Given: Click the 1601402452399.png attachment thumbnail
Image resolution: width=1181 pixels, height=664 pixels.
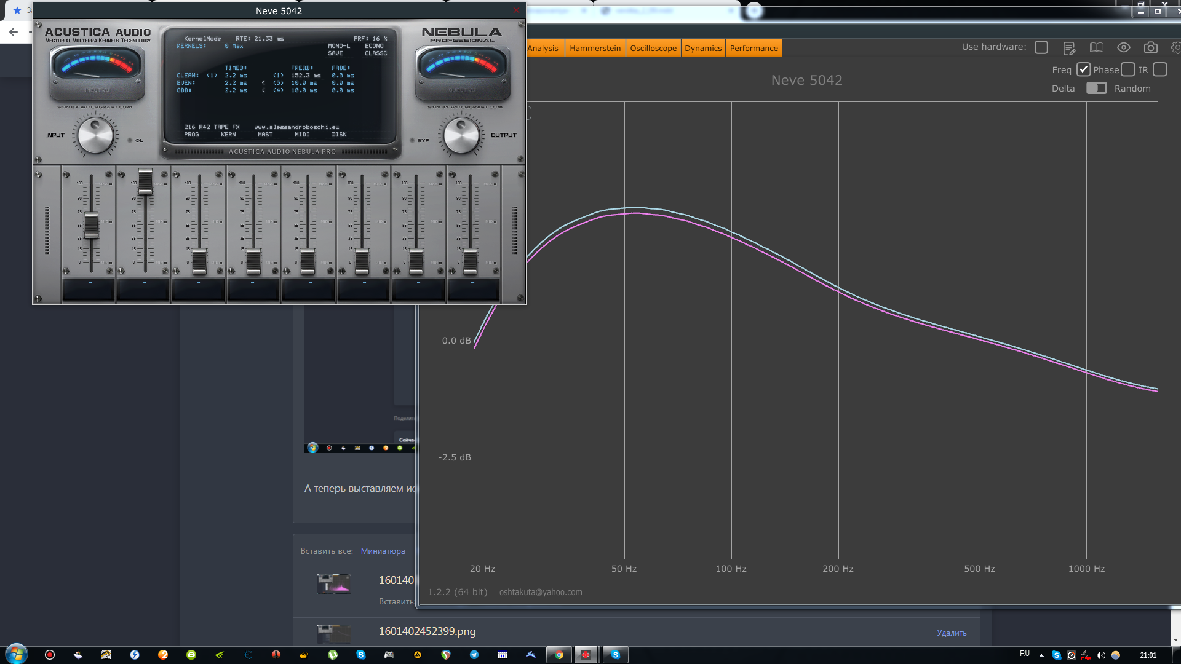Looking at the screenshot, I should pyautogui.click(x=334, y=633).
